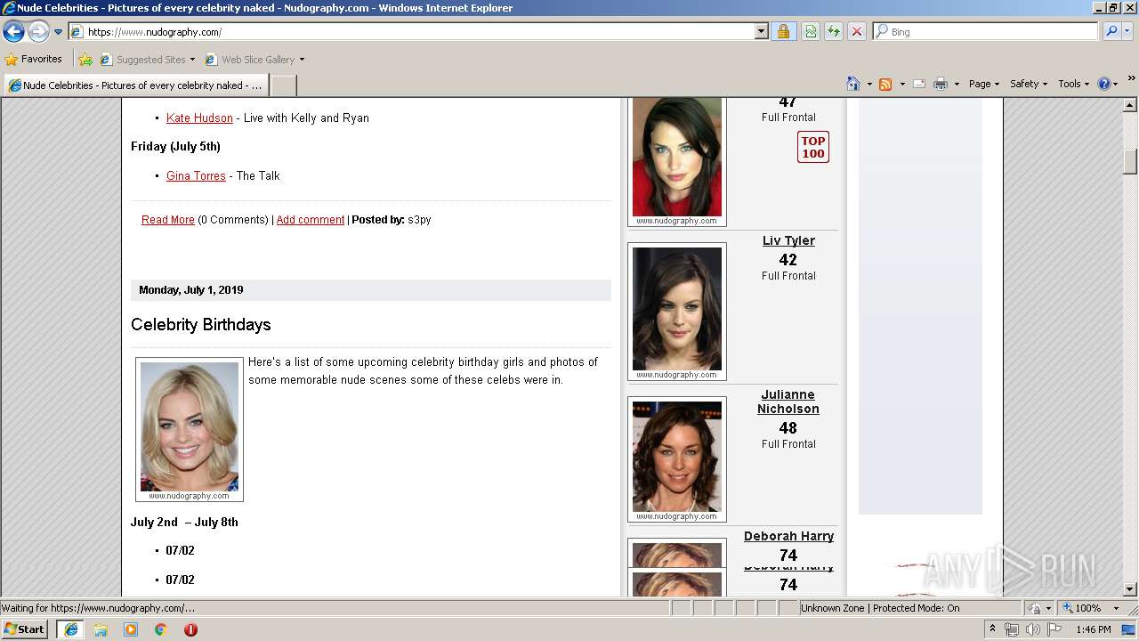Viewport: 1139px width, 641px height.
Task: Focus the Bing search box
Action: (985, 32)
